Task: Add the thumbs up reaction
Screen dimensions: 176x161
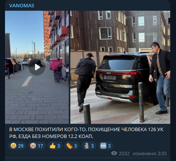Action: [55, 146]
